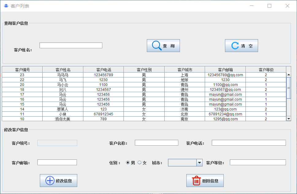Screen dimensions: 297x194
Task: Click the 客户编号 field
Action: [57, 143]
